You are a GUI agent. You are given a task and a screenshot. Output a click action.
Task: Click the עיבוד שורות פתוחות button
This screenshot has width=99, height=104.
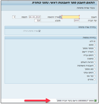pyautogui.click(x=86, y=8)
